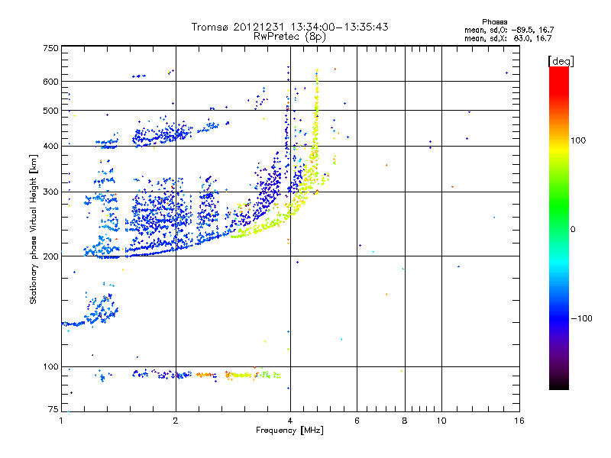
Task: Click the 500 km y-axis tick label
Action: click(50, 110)
